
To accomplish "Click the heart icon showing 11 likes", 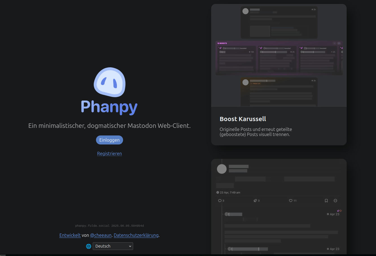I will coord(290,201).
